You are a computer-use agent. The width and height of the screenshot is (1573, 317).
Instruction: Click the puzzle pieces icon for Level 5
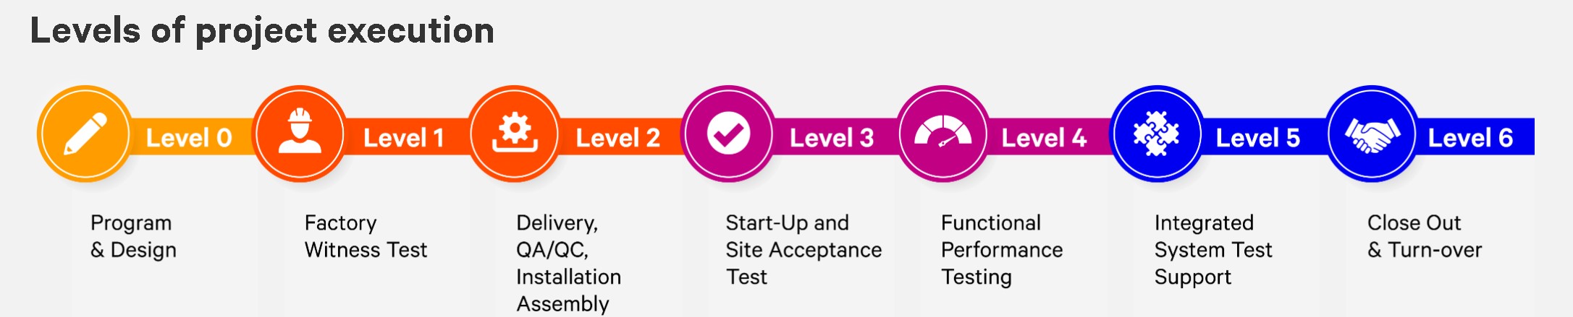pyautogui.click(x=1157, y=134)
